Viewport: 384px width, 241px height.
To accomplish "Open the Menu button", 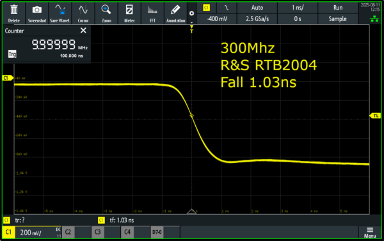I will coord(370,233).
